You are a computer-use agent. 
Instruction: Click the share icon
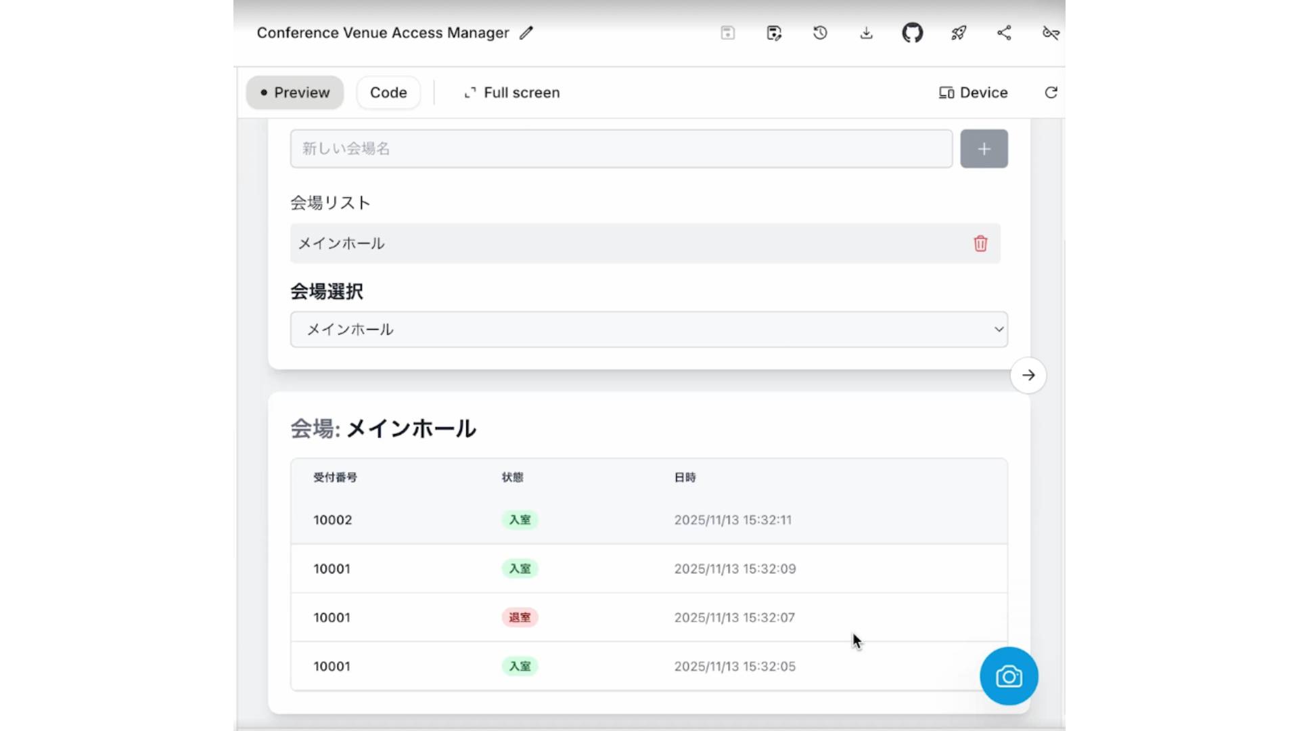click(1004, 32)
